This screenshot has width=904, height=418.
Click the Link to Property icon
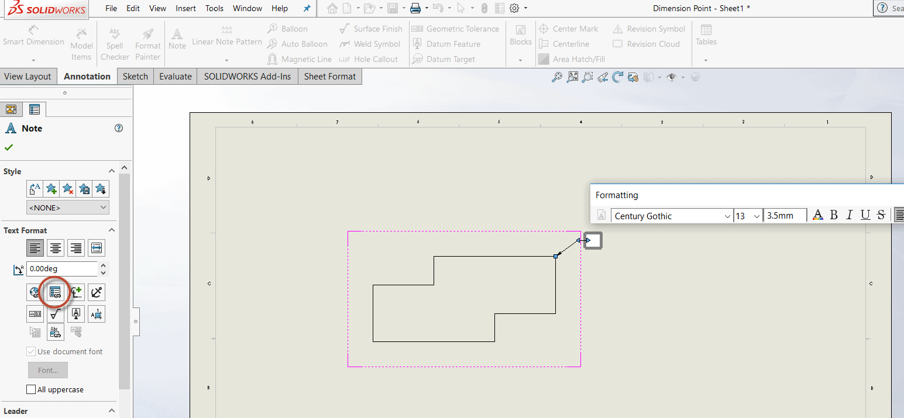coord(56,292)
